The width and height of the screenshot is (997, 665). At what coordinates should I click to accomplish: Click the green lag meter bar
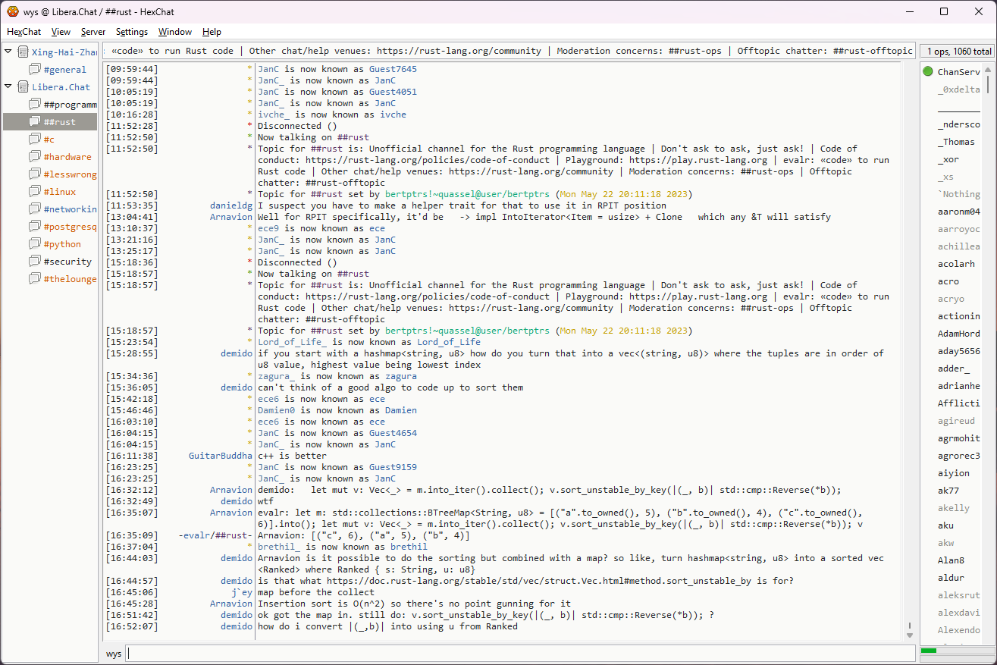tap(929, 651)
